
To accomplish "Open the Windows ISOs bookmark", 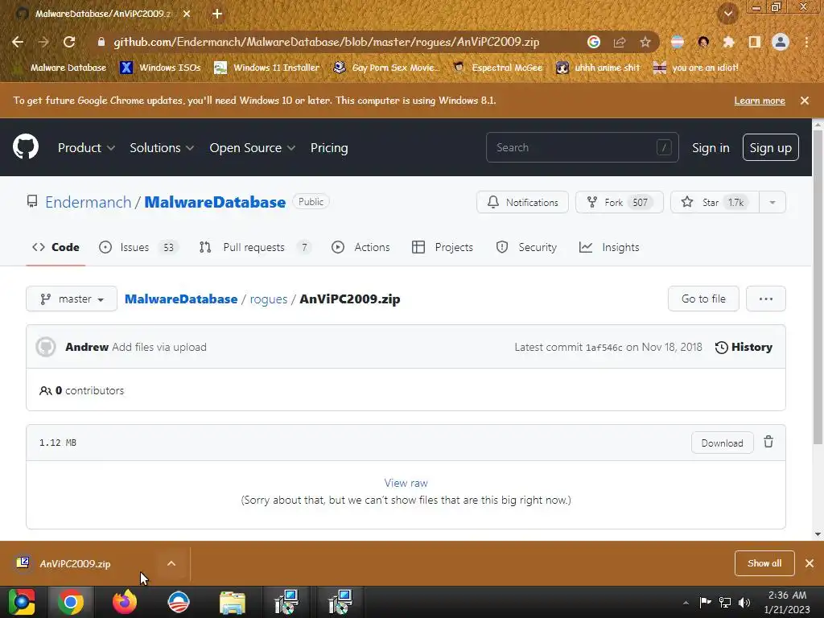I will [x=161, y=68].
